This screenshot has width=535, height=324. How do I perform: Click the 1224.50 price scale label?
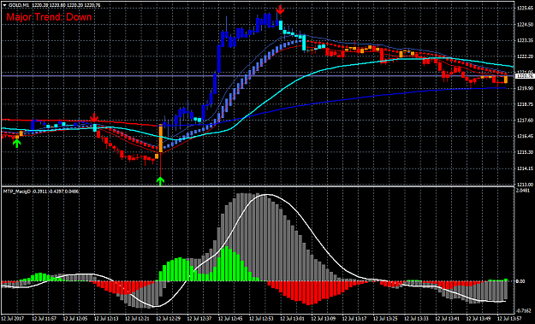pyautogui.click(x=525, y=24)
